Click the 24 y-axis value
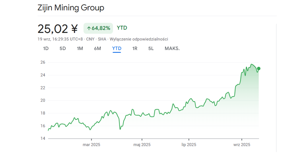 point(43,75)
